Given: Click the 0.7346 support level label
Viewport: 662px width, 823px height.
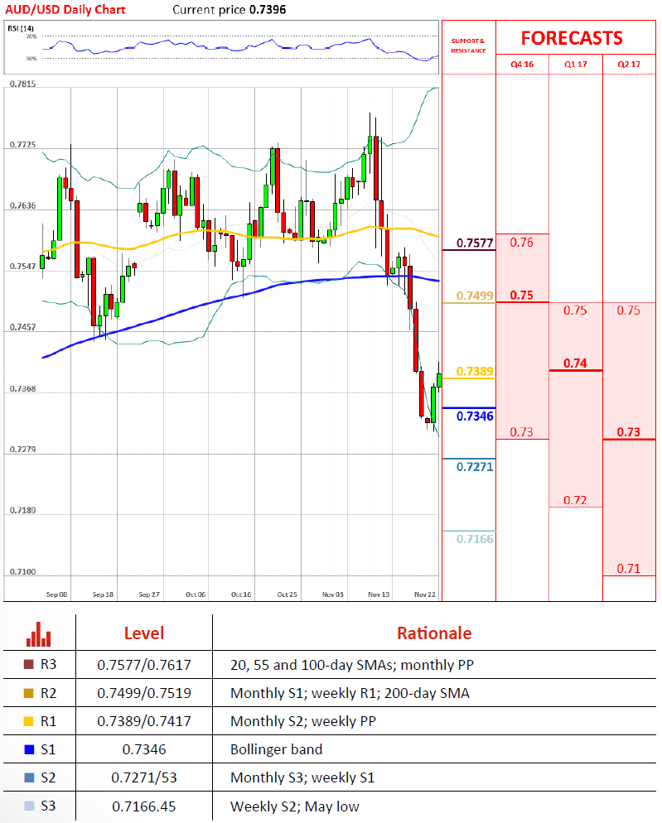Looking at the screenshot, I should pyautogui.click(x=475, y=416).
